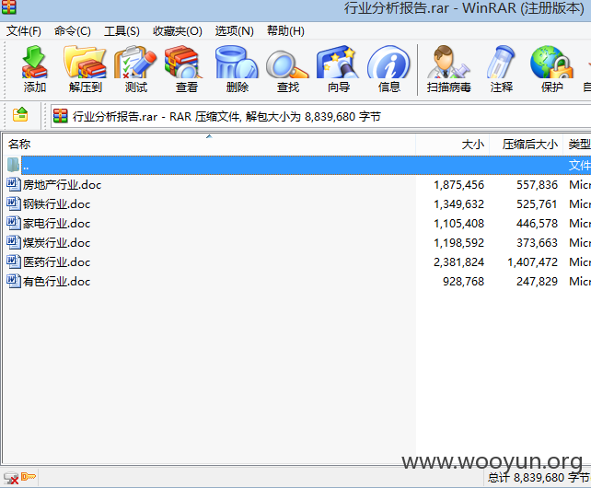Click packed size 446,578
Viewport: 591px width, 488px height.
(537, 223)
